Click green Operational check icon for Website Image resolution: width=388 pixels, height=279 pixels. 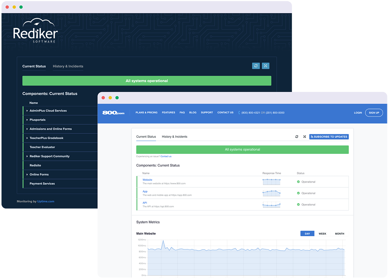pyautogui.click(x=298, y=182)
